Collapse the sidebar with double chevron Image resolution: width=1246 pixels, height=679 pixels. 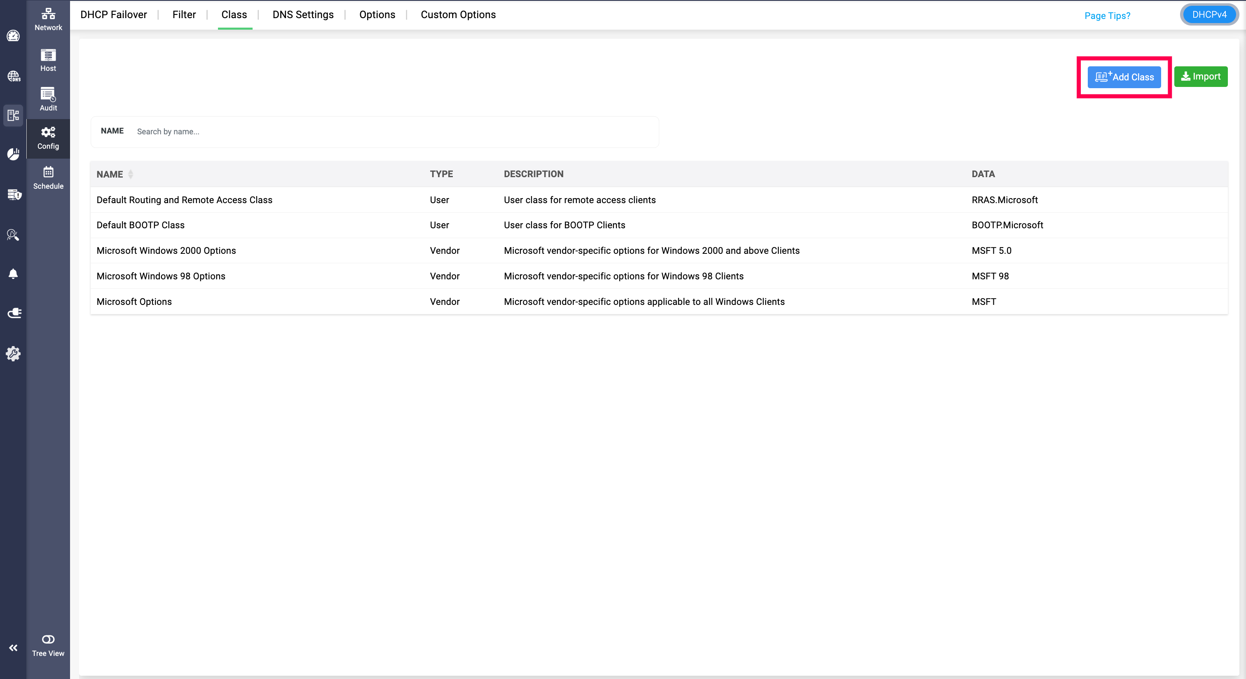[x=13, y=648]
